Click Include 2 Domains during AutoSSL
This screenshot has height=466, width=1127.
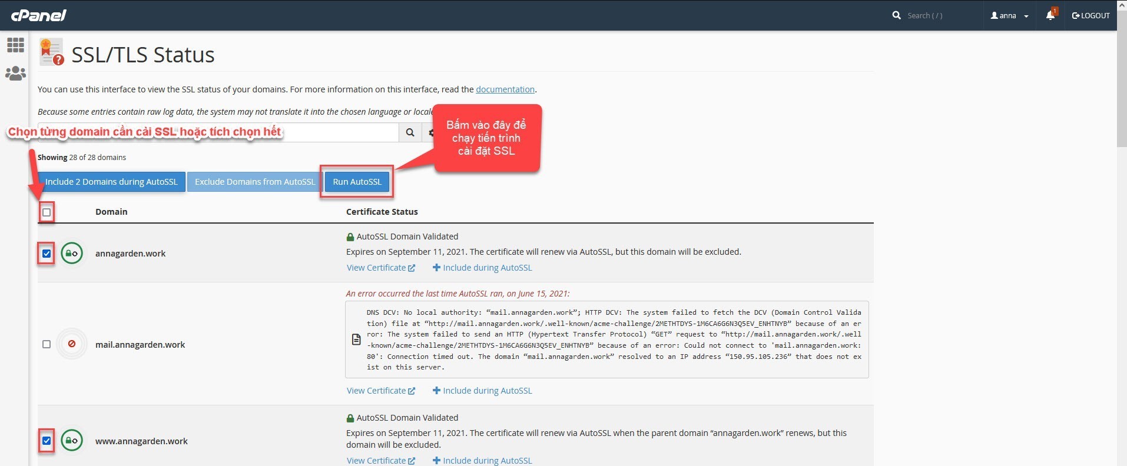[111, 182]
